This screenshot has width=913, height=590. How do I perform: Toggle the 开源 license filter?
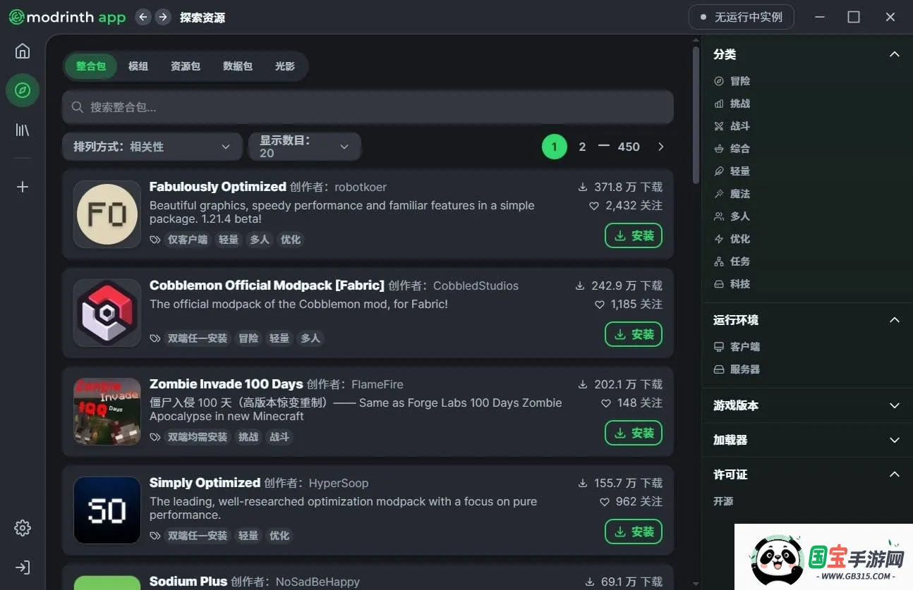coord(724,501)
